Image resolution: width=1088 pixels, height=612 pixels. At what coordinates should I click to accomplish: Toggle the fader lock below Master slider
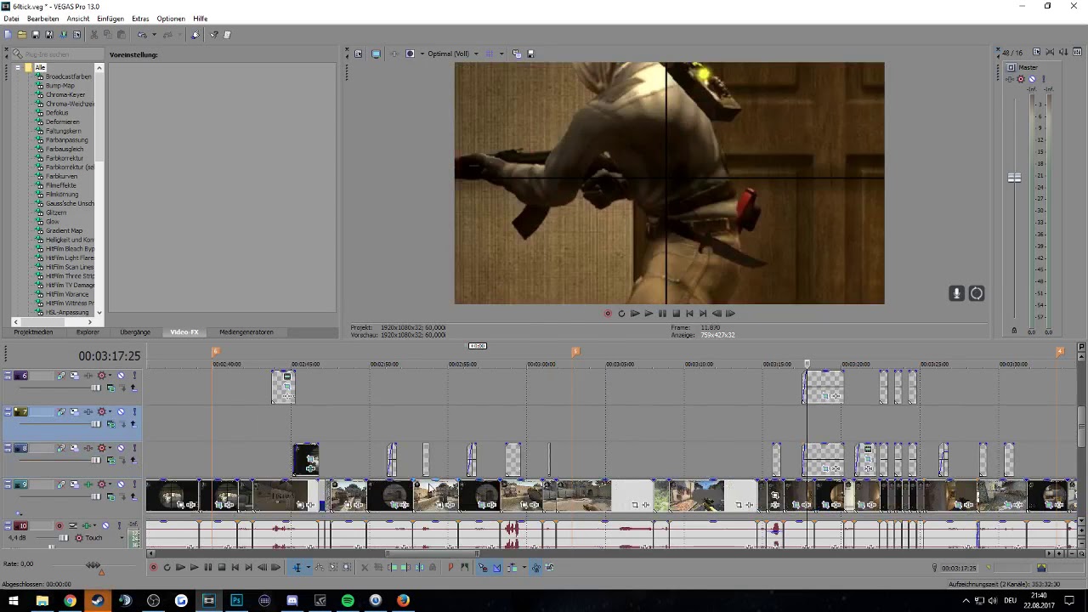coord(1014,330)
